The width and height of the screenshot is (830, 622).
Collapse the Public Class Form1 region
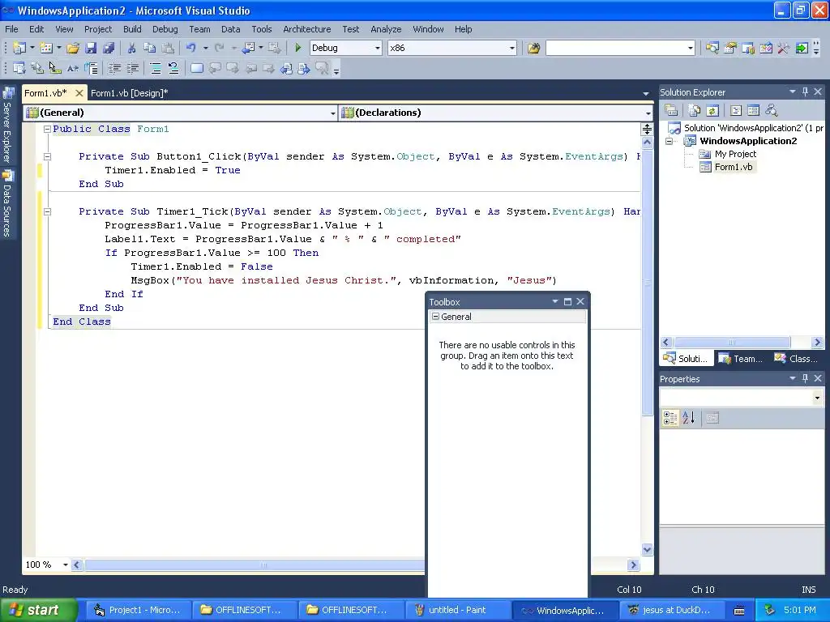pyautogui.click(x=47, y=129)
